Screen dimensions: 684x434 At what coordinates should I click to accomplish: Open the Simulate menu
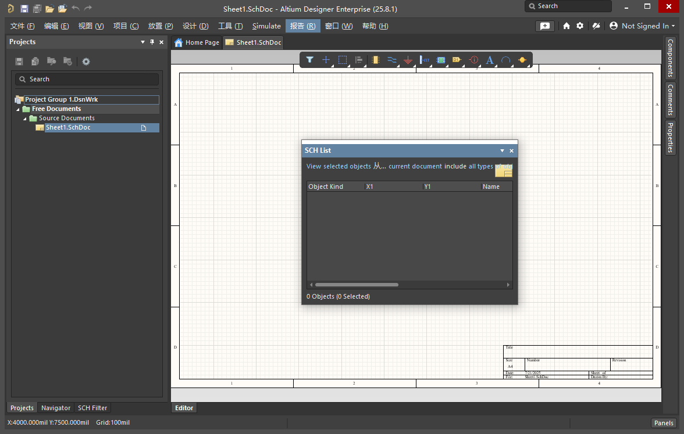pos(266,26)
